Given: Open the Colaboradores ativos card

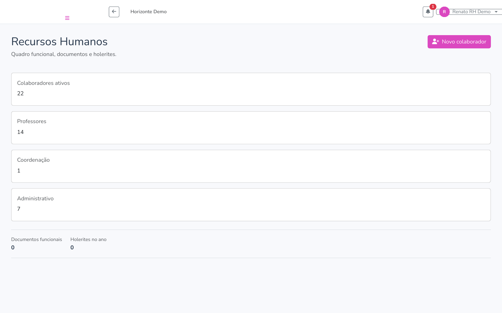Looking at the screenshot, I should (x=251, y=89).
